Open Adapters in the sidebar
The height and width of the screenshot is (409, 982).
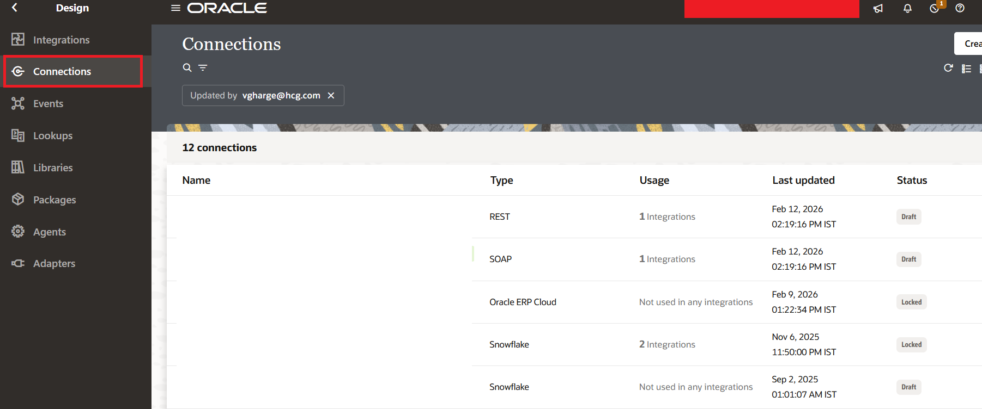coord(54,263)
